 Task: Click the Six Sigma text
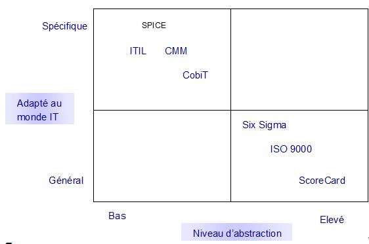pos(265,125)
